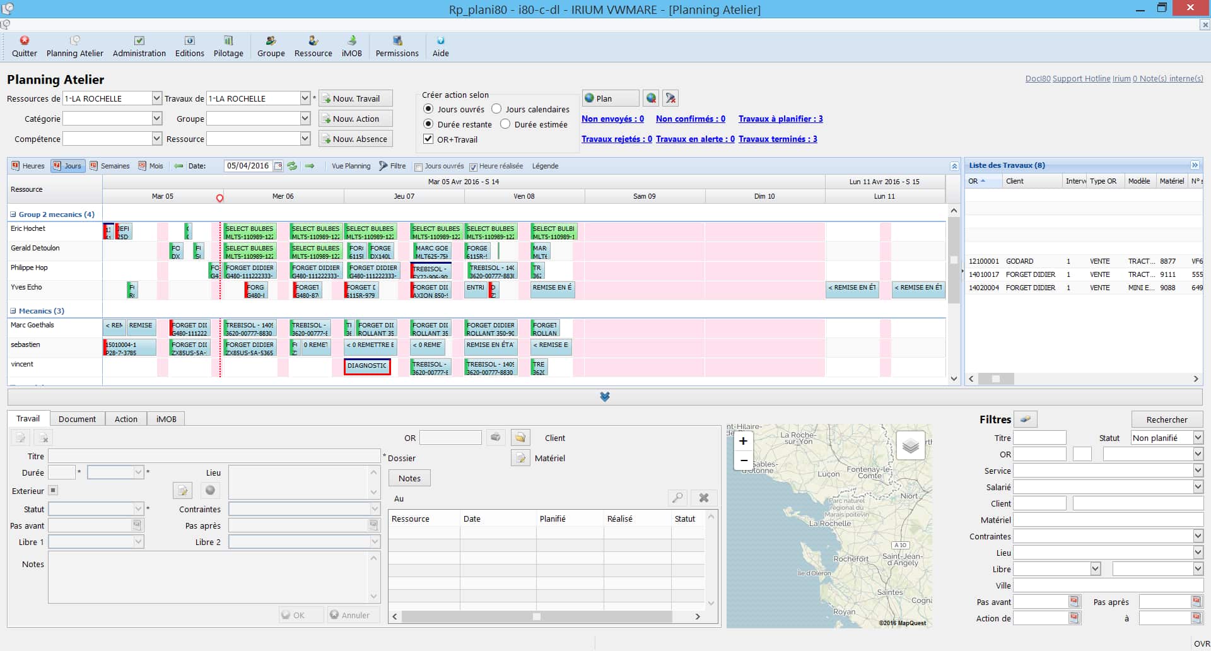The width and height of the screenshot is (1211, 651).
Task: Click the magnifier icon next to Plan
Action: tap(651, 98)
